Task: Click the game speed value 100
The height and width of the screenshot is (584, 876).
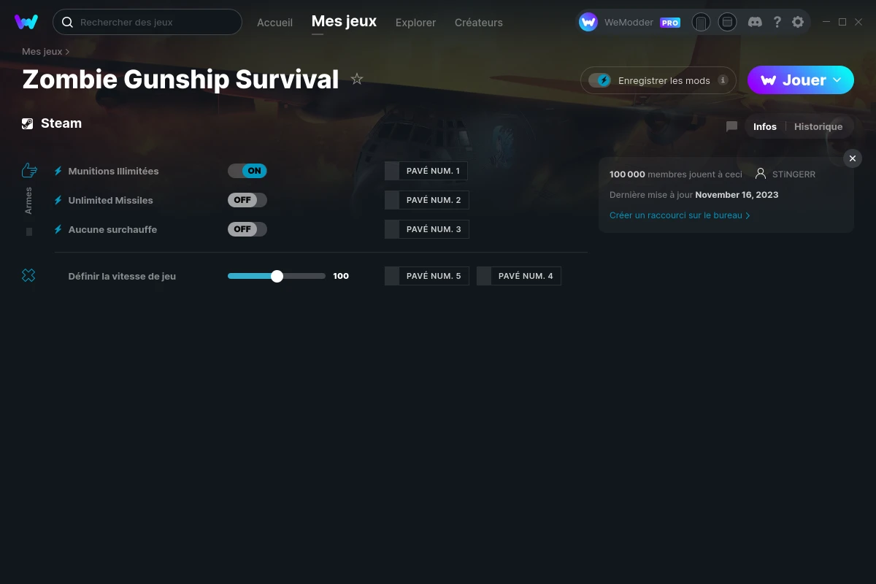Action: [341, 276]
